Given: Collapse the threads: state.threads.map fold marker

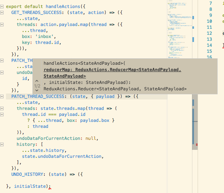Looking at the screenshot, I should click(x=2, y=109).
